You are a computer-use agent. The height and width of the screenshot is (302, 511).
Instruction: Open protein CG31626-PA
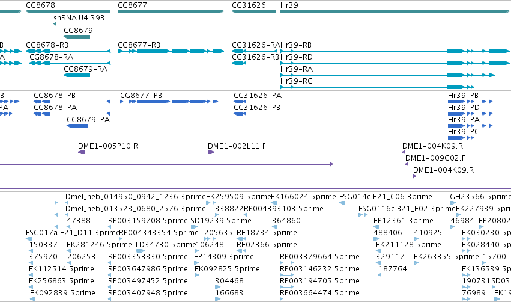pyautogui.click(x=258, y=95)
